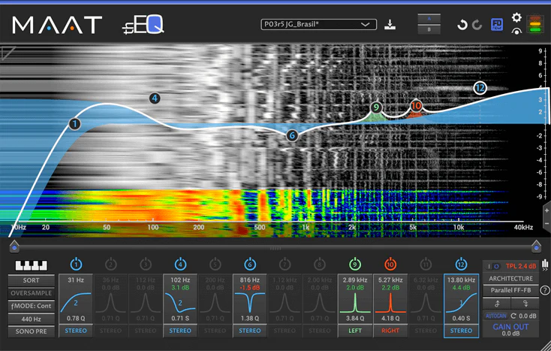Image resolution: width=551 pixels, height=351 pixels.
Task: Change band 4 STEREO channel mode
Action: tap(180, 331)
